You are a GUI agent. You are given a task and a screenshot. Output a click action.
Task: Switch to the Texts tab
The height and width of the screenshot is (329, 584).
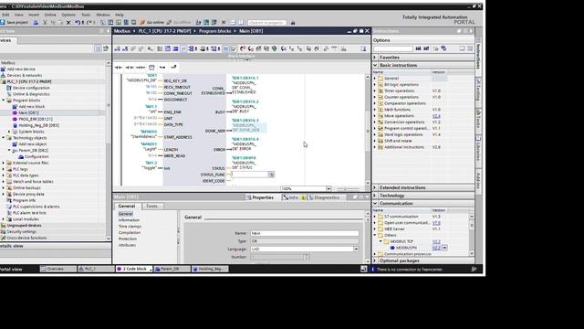click(x=151, y=207)
